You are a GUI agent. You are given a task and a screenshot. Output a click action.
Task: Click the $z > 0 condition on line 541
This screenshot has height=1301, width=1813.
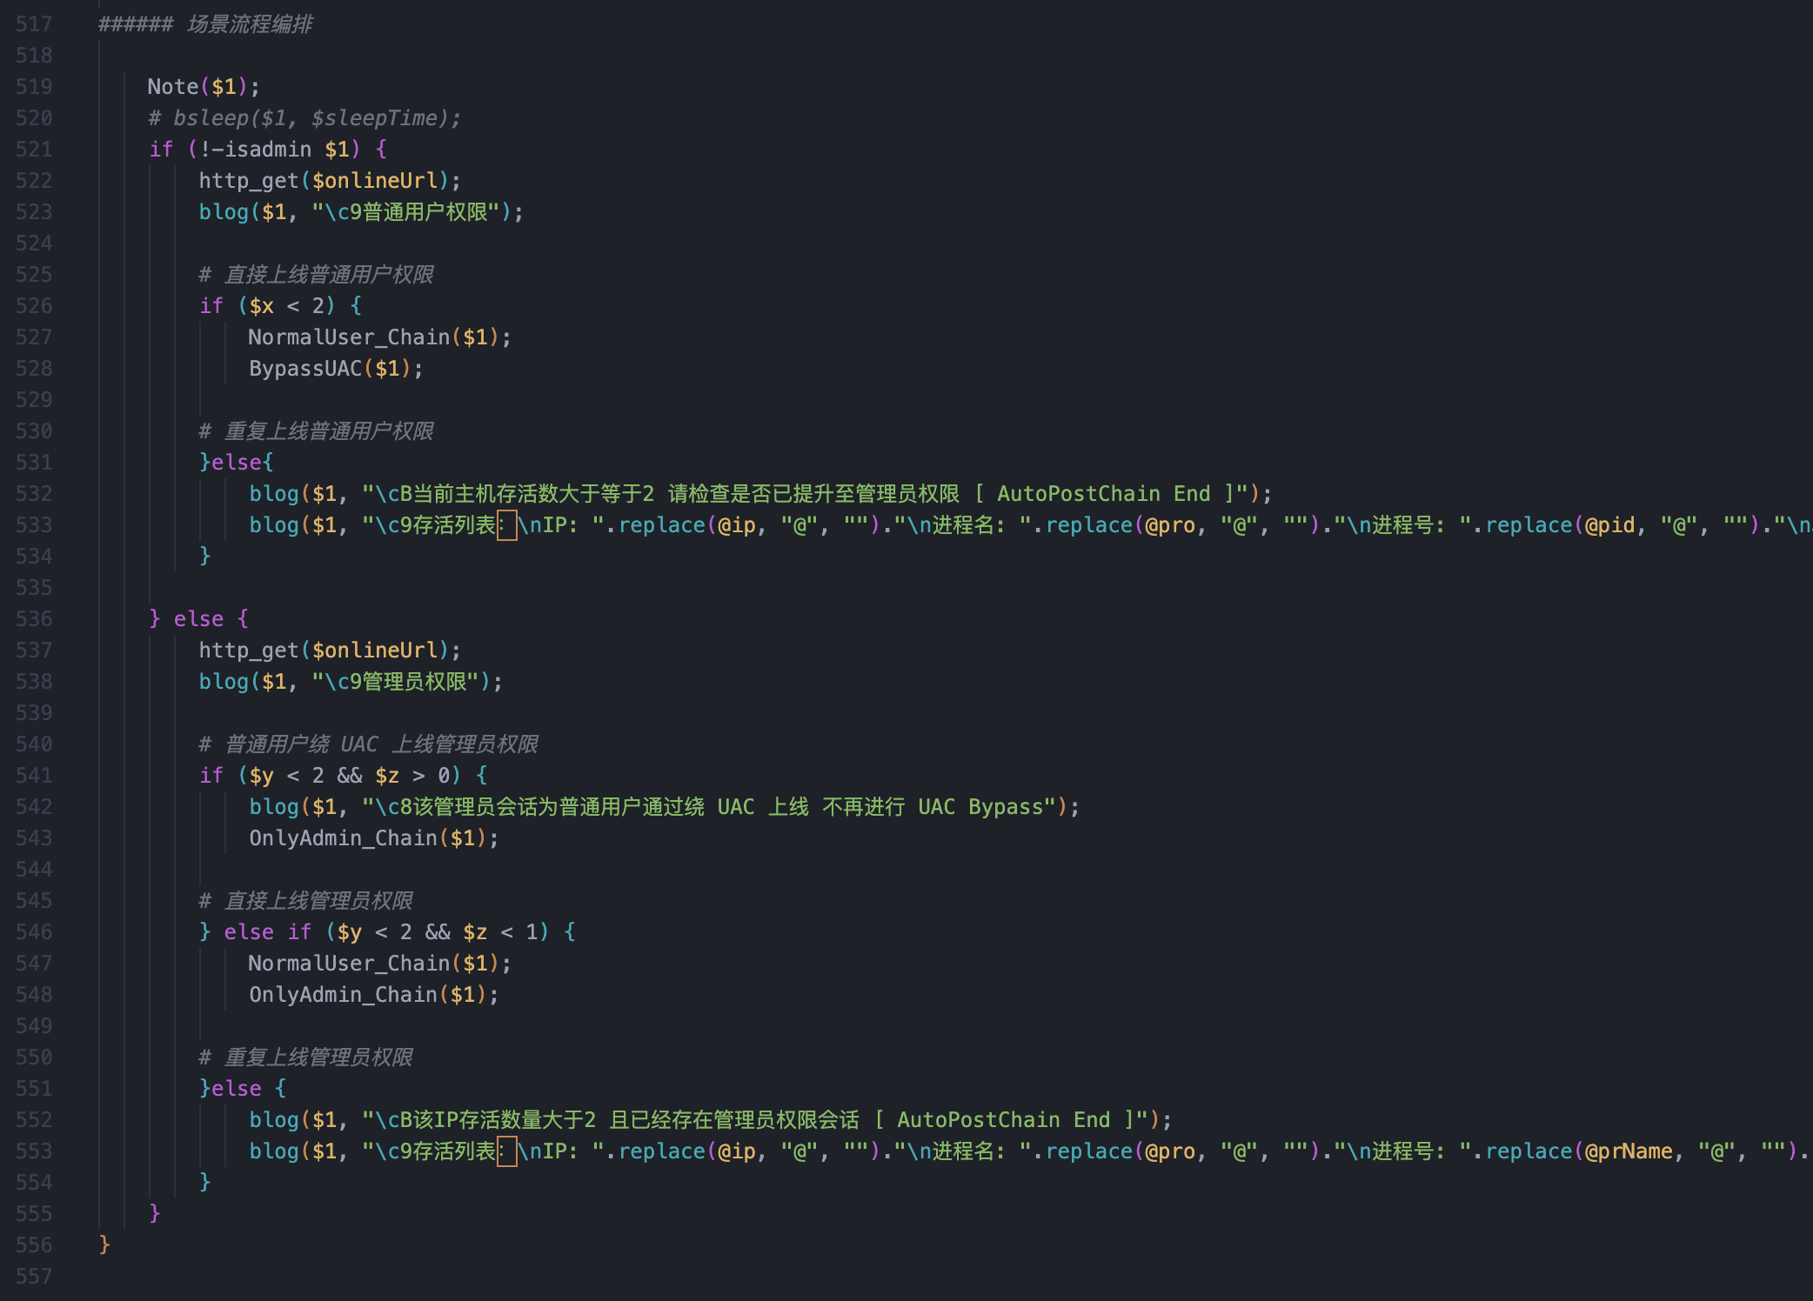pos(412,776)
